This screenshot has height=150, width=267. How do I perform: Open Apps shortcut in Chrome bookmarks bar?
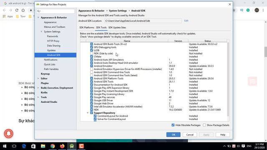point(8,16)
